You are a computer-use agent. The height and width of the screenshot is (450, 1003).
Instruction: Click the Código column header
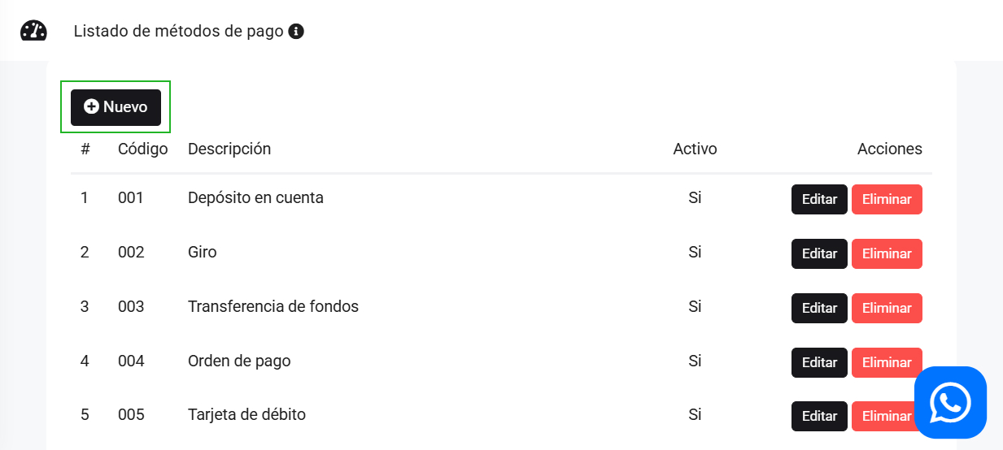(x=143, y=149)
